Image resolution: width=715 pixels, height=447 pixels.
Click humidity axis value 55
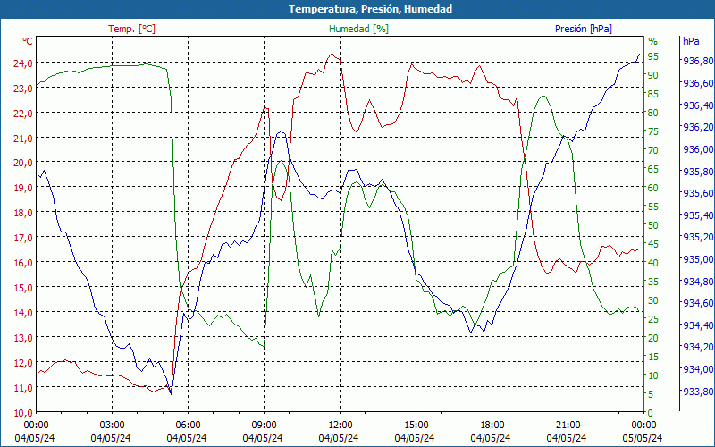click(x=653, y=207)
